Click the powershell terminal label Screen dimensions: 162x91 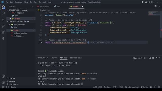(x=137, y=58)
